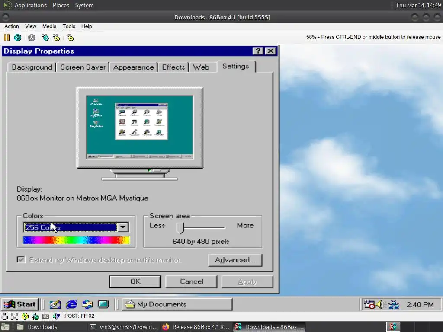This screenshot has width=443, height=332.
Task: Close the Display Properties dialog with X
Action: click(x=270, y=51)
